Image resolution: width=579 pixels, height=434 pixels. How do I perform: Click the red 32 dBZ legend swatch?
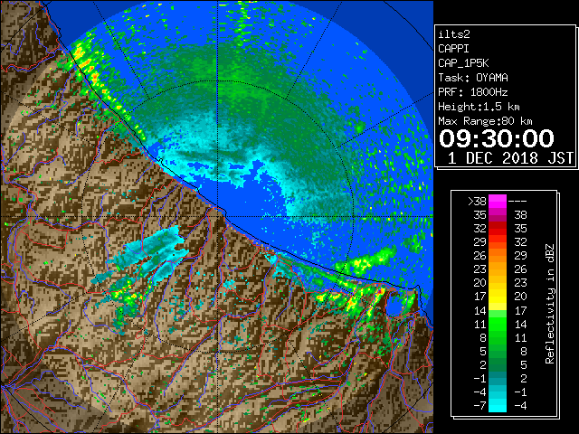[x=498, y=229]
